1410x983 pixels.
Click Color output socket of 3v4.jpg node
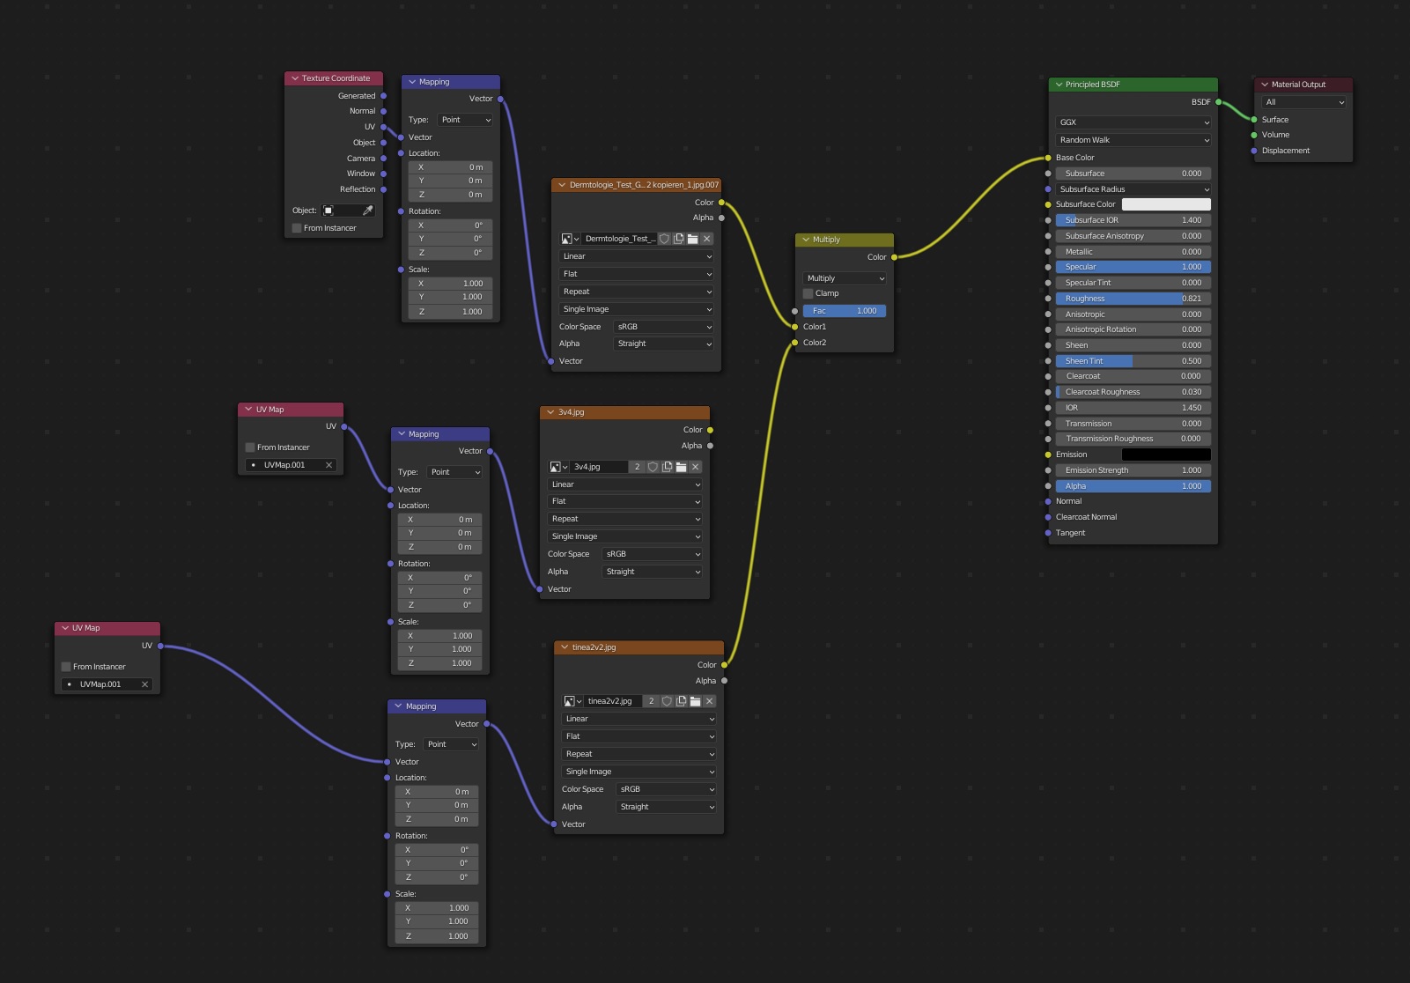pos(710,430)
